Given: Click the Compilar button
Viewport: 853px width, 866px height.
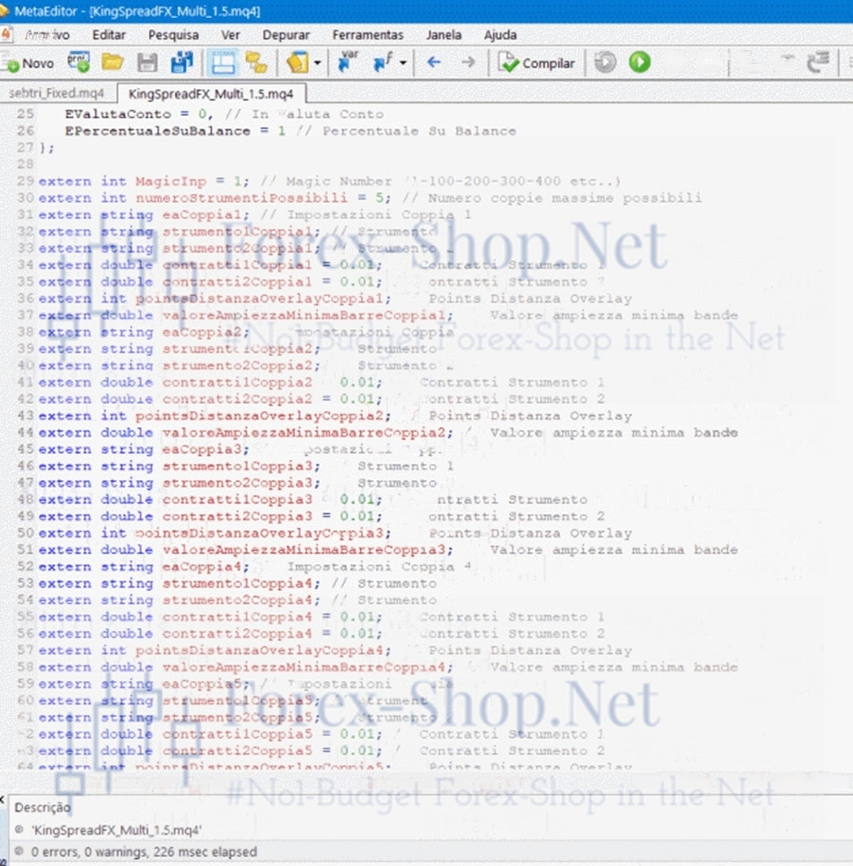Looking at the screenshot, I should (536, 63).
